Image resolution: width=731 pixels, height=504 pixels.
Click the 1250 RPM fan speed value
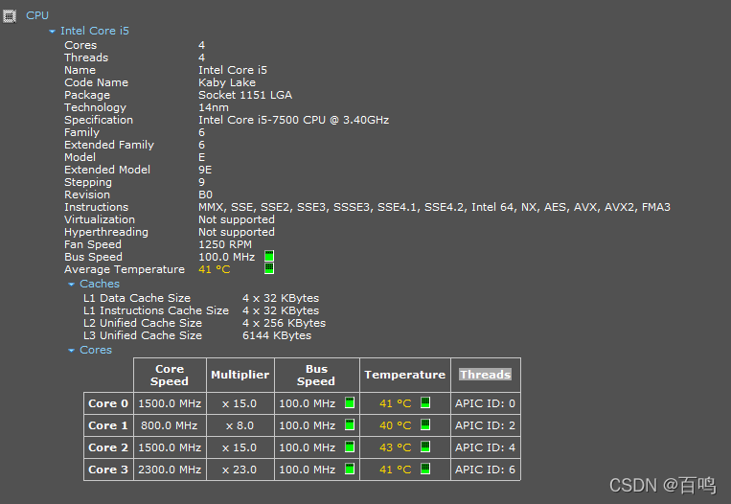[x=225, y=244]
